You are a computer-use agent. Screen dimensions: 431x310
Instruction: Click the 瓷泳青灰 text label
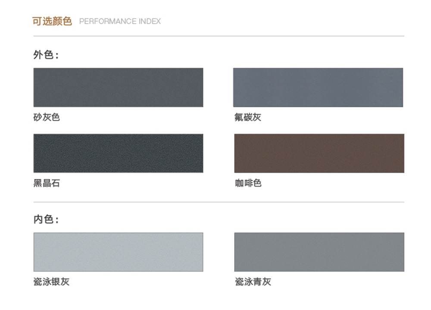pyautogui.click(x=253, y=282)
